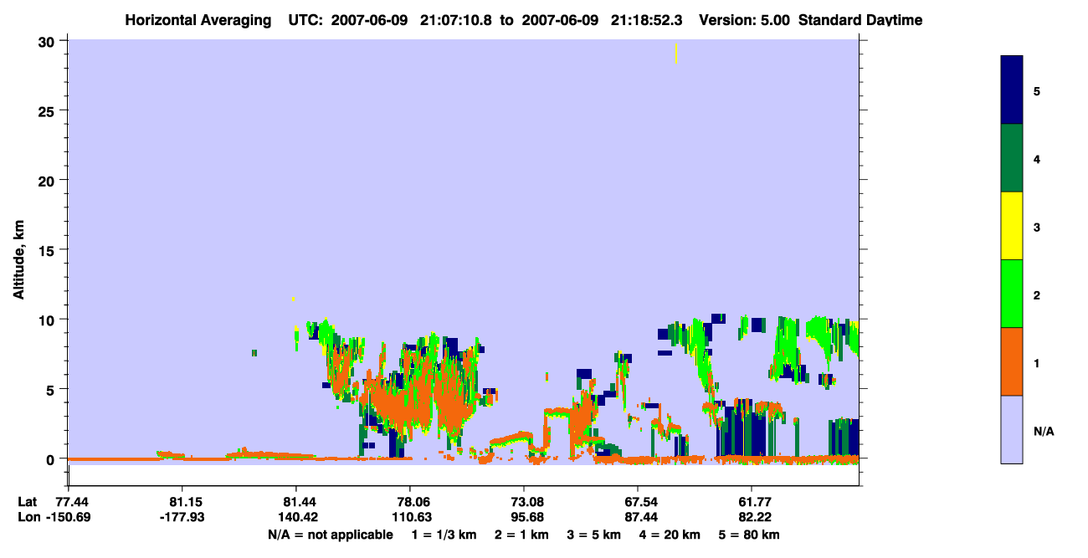Click the altitude tick label 30

[x=49, y=41]
